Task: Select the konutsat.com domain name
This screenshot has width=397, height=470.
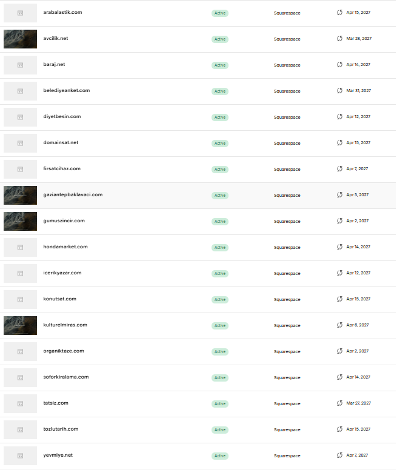Action: (x=59, y=299)
